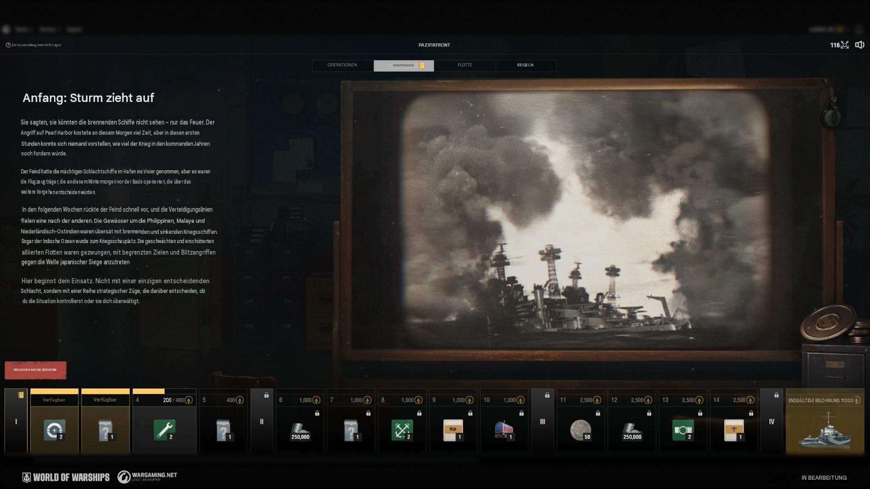Click the lock icon on stage 11

[x=598, y=413]
